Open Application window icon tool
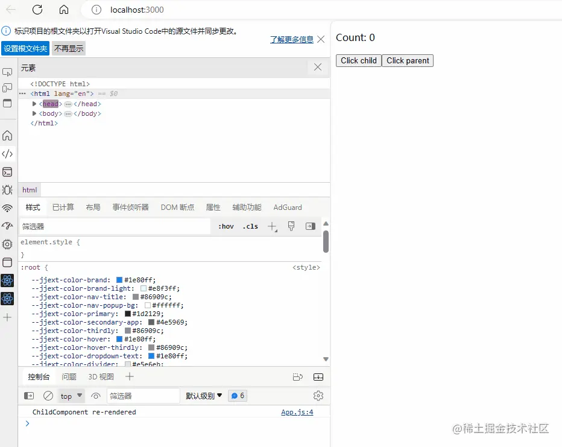Image resolution: width=562 pixels, height=447 pixels. (7, 262)
